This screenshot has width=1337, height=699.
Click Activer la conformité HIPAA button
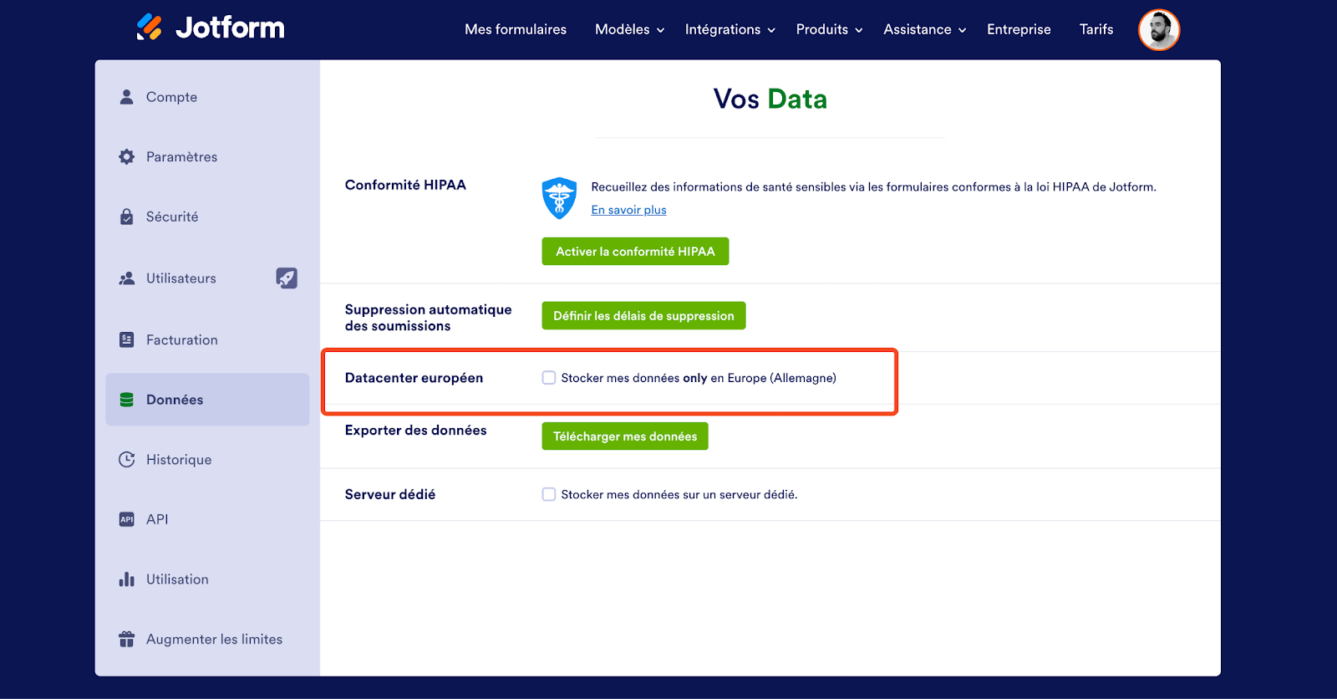point(635,252)
